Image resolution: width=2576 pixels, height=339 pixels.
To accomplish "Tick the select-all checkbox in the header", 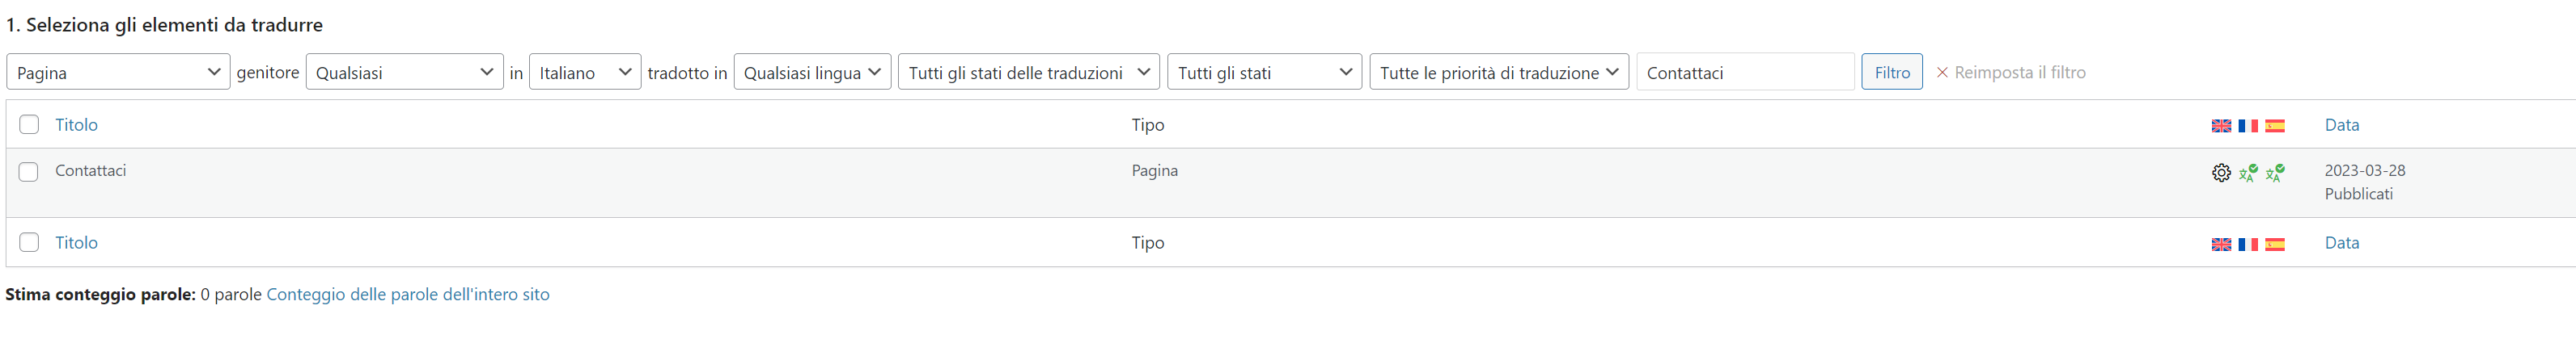I will pyautogui.click(x=29, y=124).
